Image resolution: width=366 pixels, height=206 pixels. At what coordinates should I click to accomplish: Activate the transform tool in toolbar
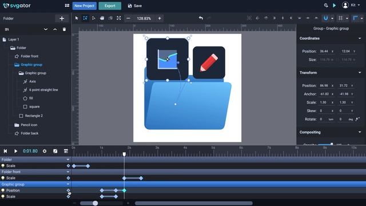[85, 18]
